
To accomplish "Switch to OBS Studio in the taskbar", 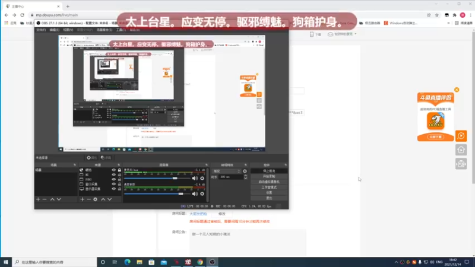I will pyautogui.click(x=212, y=262).
